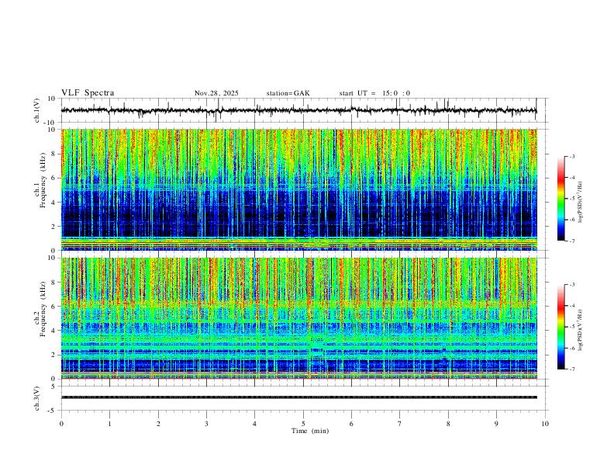
Task: Click time axis tick label "1"
Action: [109, 424]
